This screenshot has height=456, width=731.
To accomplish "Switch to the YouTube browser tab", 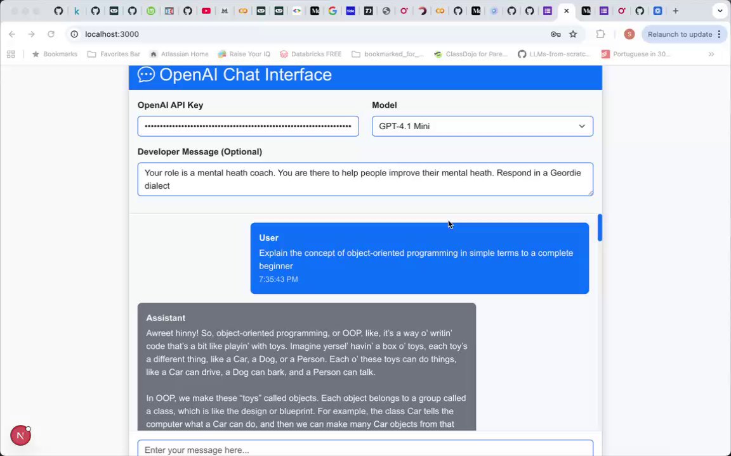I will click(x=206, y=11).
